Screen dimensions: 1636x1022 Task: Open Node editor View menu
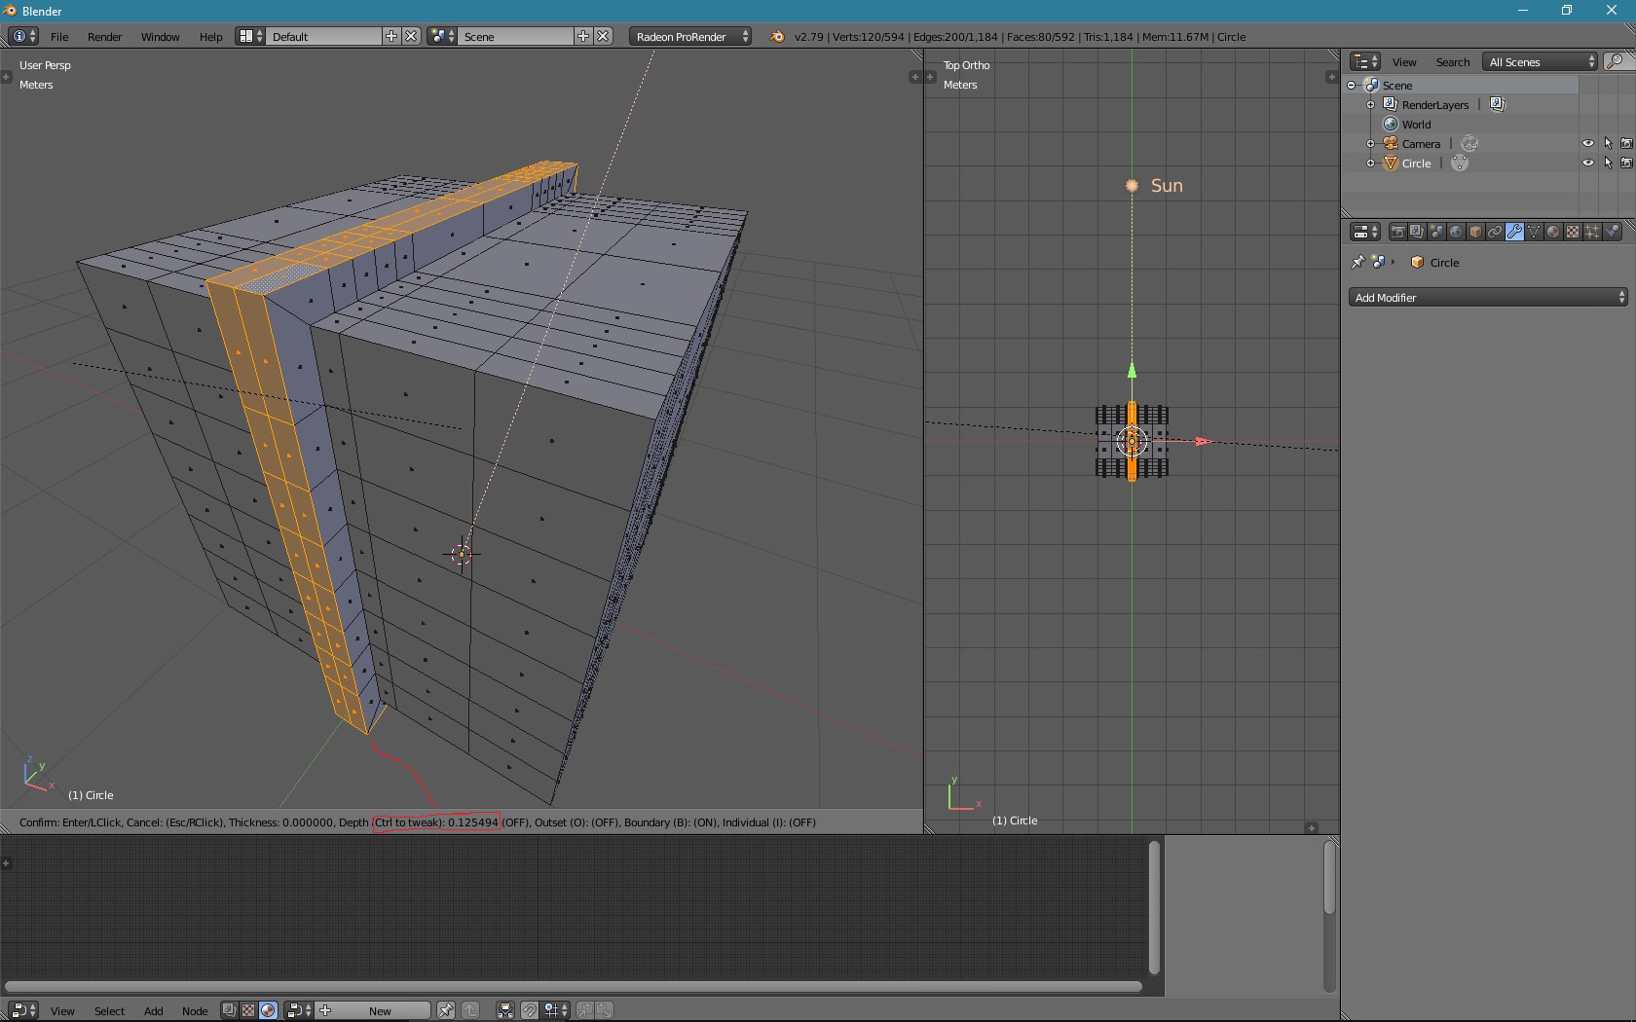click(x=62, y=1010)
